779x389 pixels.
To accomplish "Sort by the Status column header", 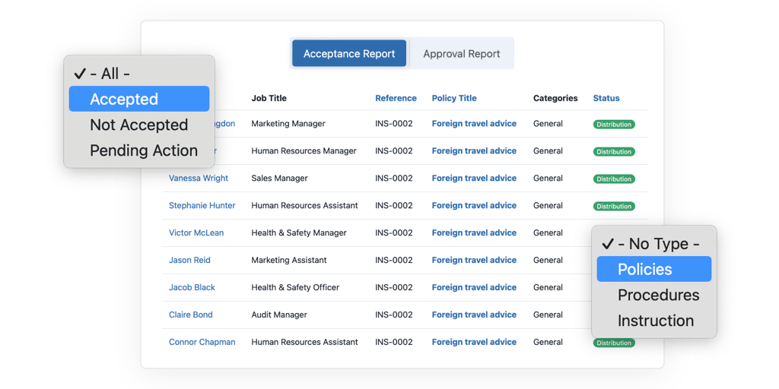I will (606, 98).
